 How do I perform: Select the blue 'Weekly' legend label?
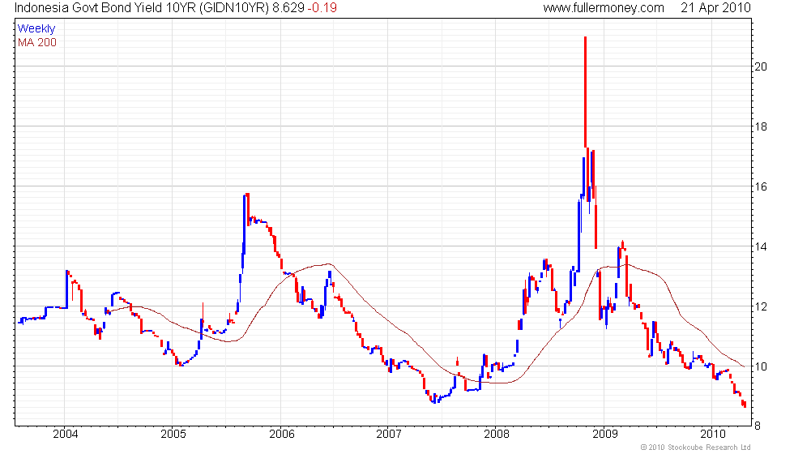tap(36, 29)
